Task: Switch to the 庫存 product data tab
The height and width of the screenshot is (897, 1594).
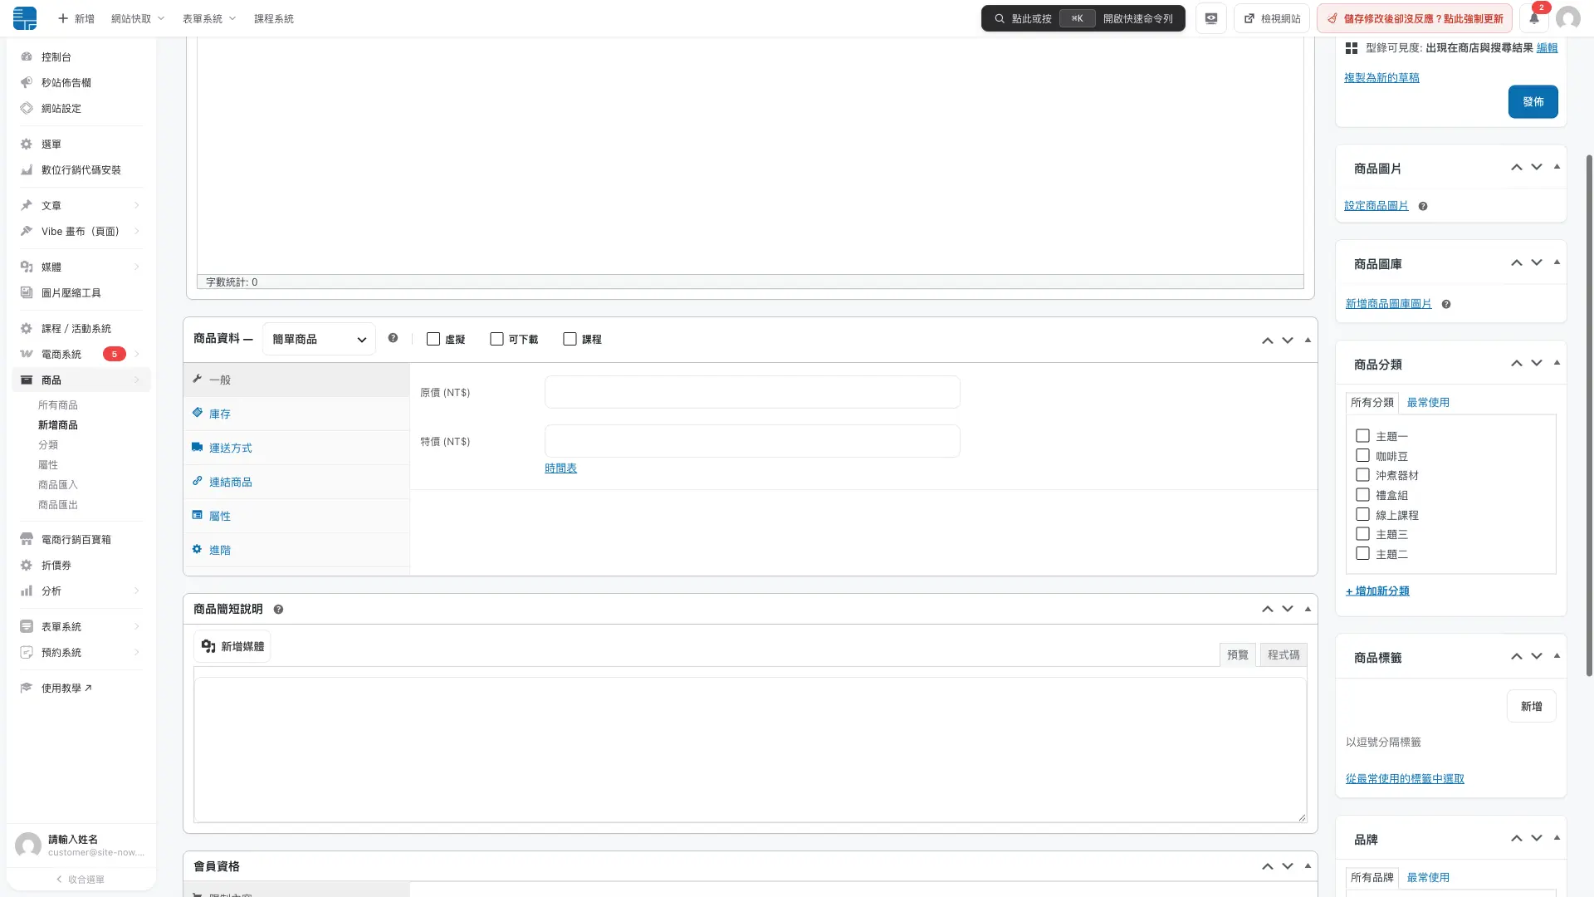Action: point(296,414)
